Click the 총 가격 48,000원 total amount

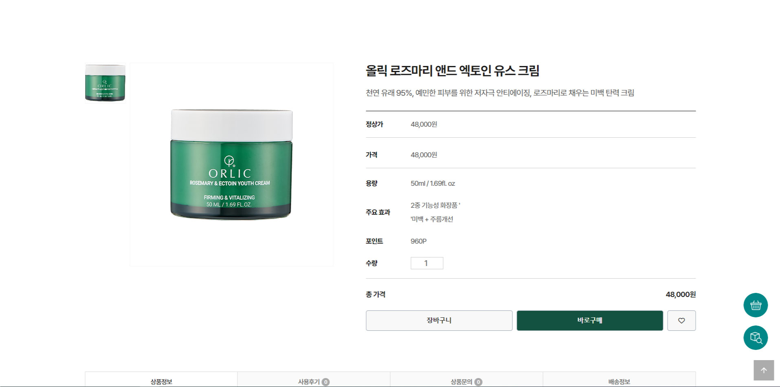click(681, 295)
